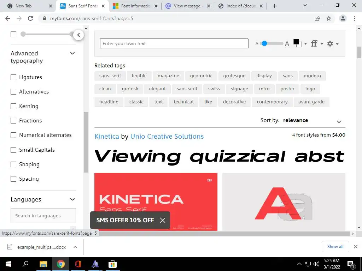Open the red Aa letter thumbnail
362x271 pixels.
284,201
